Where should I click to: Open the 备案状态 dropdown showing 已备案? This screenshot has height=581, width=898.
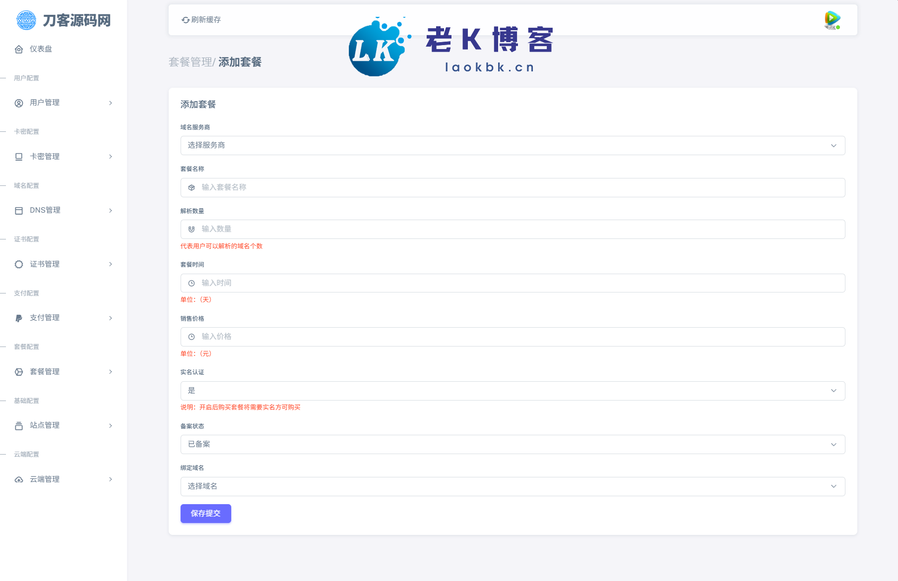(x=512, y=445)
